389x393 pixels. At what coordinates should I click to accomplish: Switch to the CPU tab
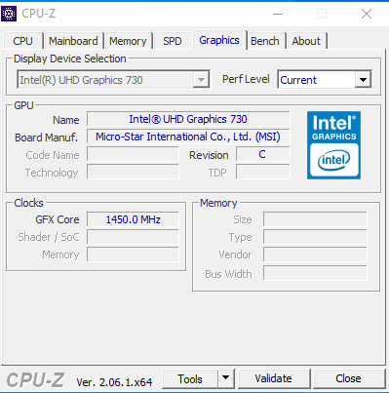click(x=22, y=41)
